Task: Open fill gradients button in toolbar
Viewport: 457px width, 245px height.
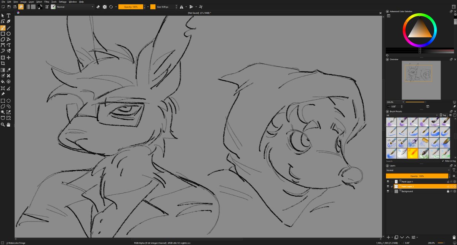Action: pos(27,7)
